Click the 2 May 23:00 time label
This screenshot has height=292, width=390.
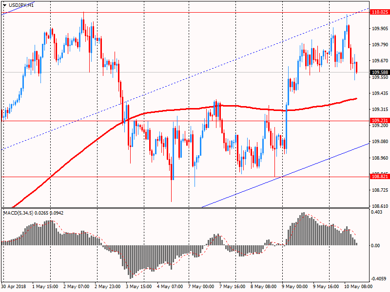tap(107, 287)
